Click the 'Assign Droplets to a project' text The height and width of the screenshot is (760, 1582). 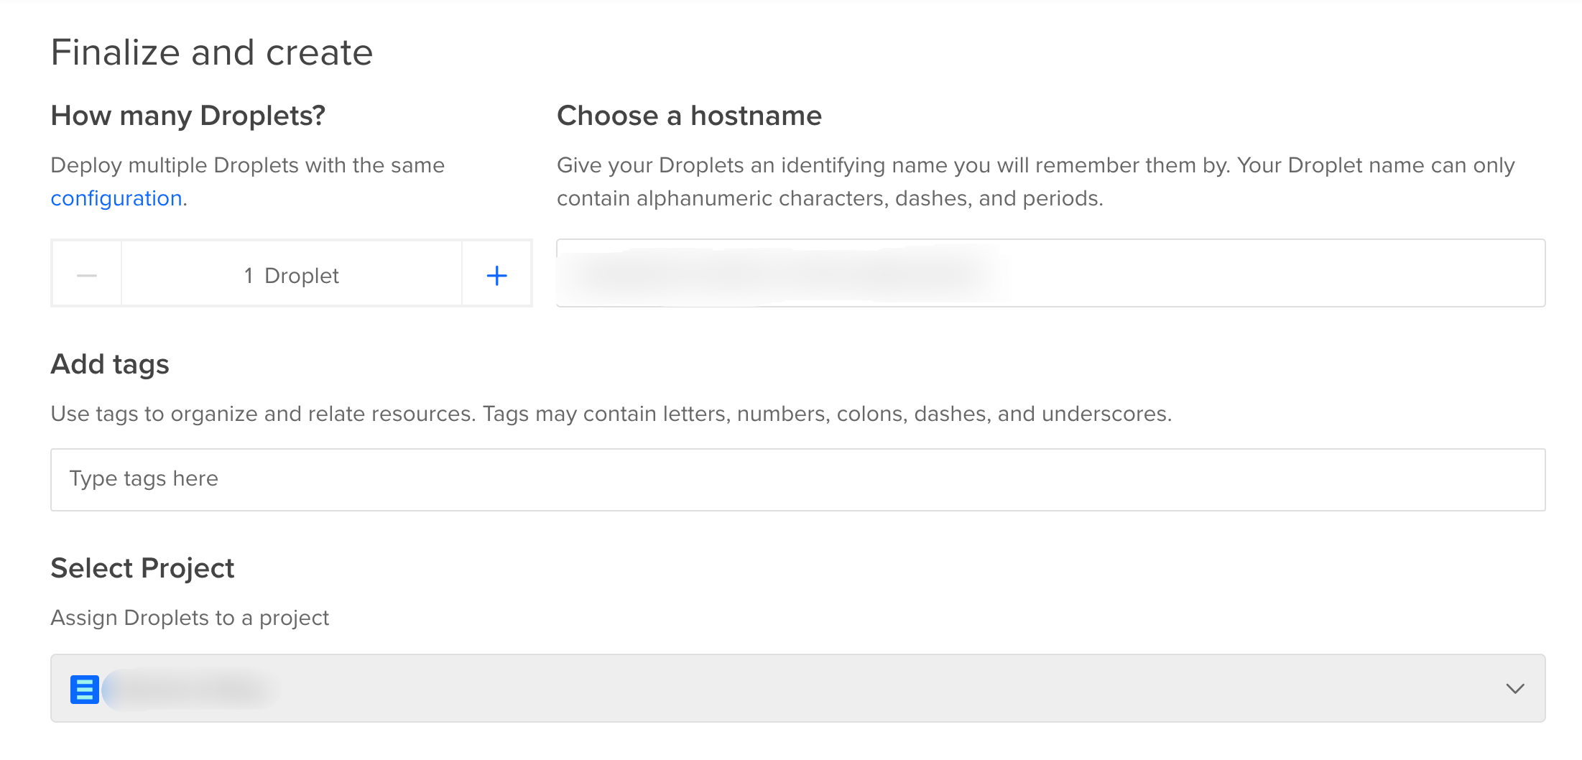[190, 618]
